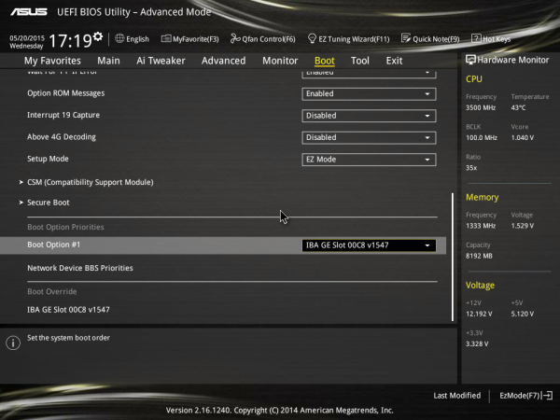Click the memory capacity value 8192 MB
This screenshot has height=420, width=560.
point(479,256)
